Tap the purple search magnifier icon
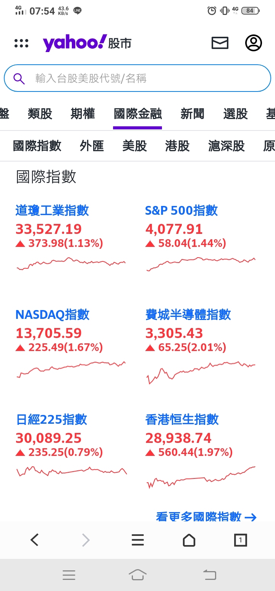275x591 pixels. [x=19, y=78]
